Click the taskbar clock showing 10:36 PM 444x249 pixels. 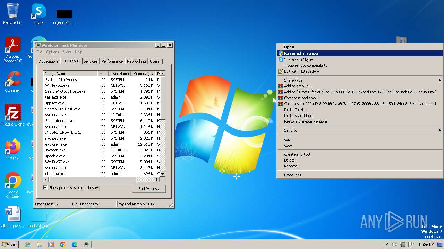point(426,245)
